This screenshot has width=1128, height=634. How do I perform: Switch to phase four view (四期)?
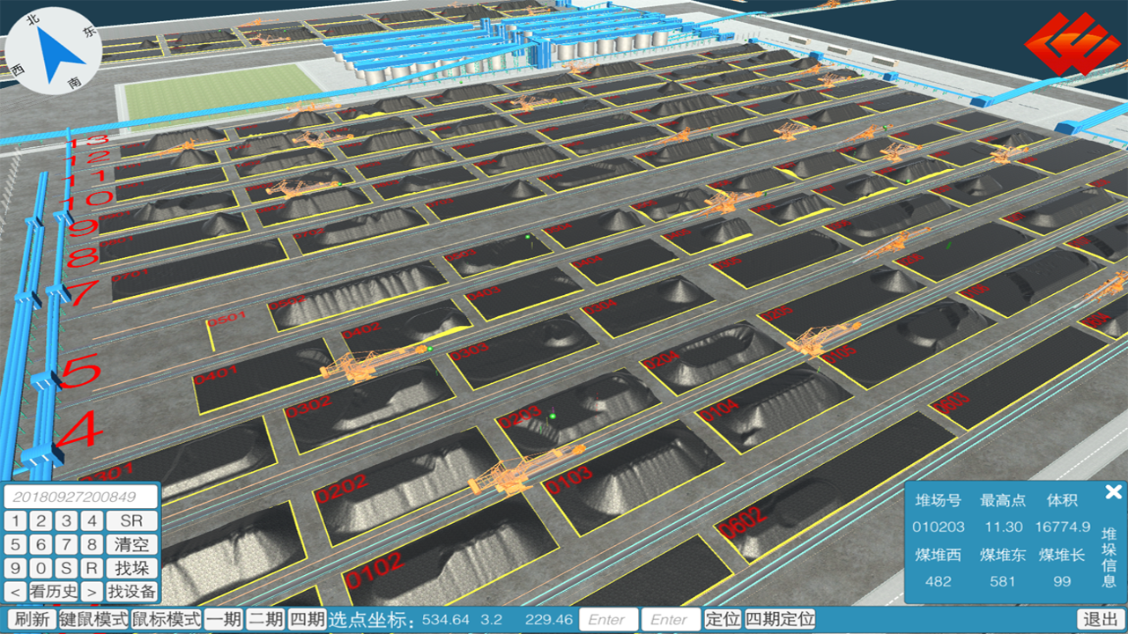(x=308, y=619)
